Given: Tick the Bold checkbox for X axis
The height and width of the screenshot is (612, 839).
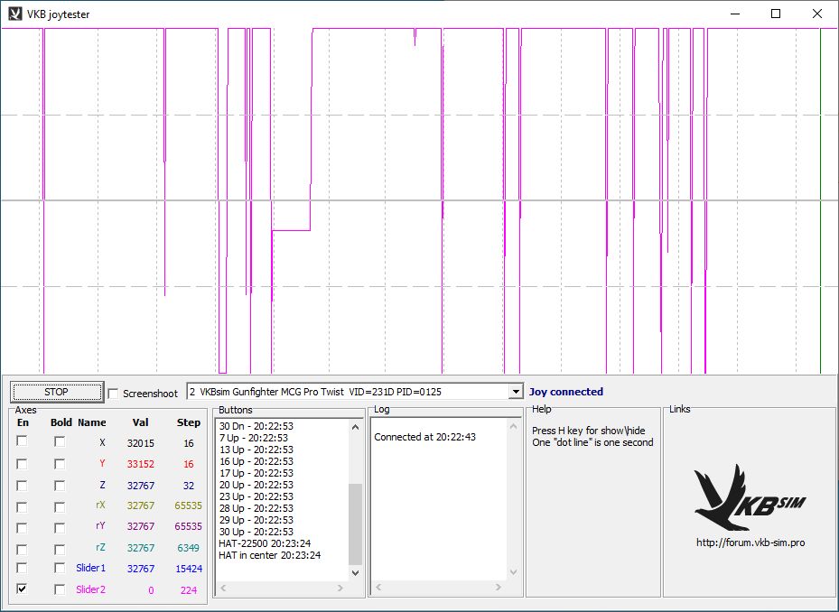Looking at the screenshot, I should tap(60, 441).
